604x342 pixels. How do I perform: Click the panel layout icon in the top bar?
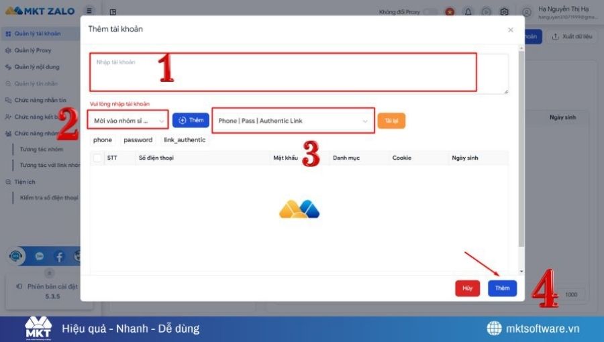pos(113,12)
